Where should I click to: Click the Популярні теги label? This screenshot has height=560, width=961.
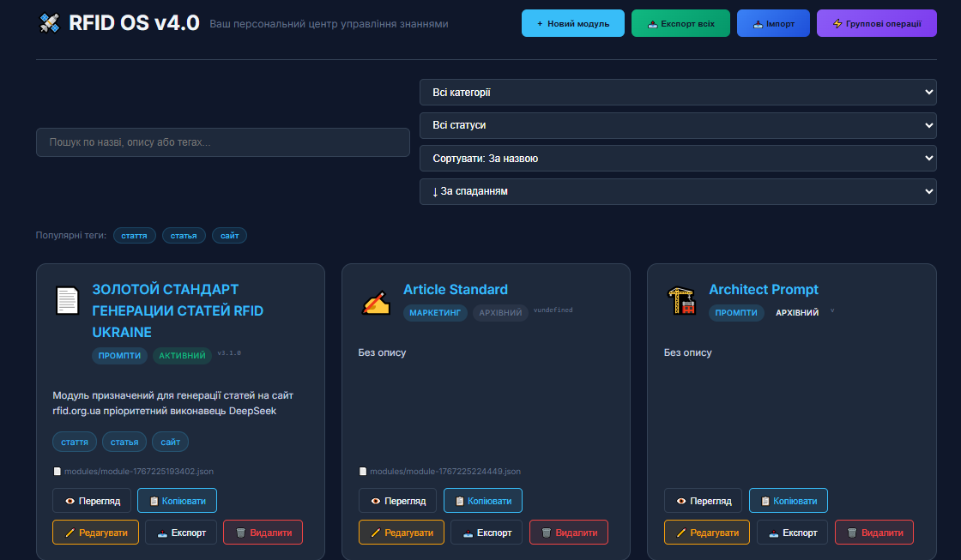[71, 235]
